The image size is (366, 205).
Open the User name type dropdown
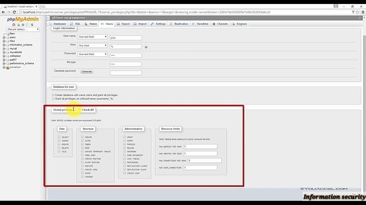click(x=93, y=36)
